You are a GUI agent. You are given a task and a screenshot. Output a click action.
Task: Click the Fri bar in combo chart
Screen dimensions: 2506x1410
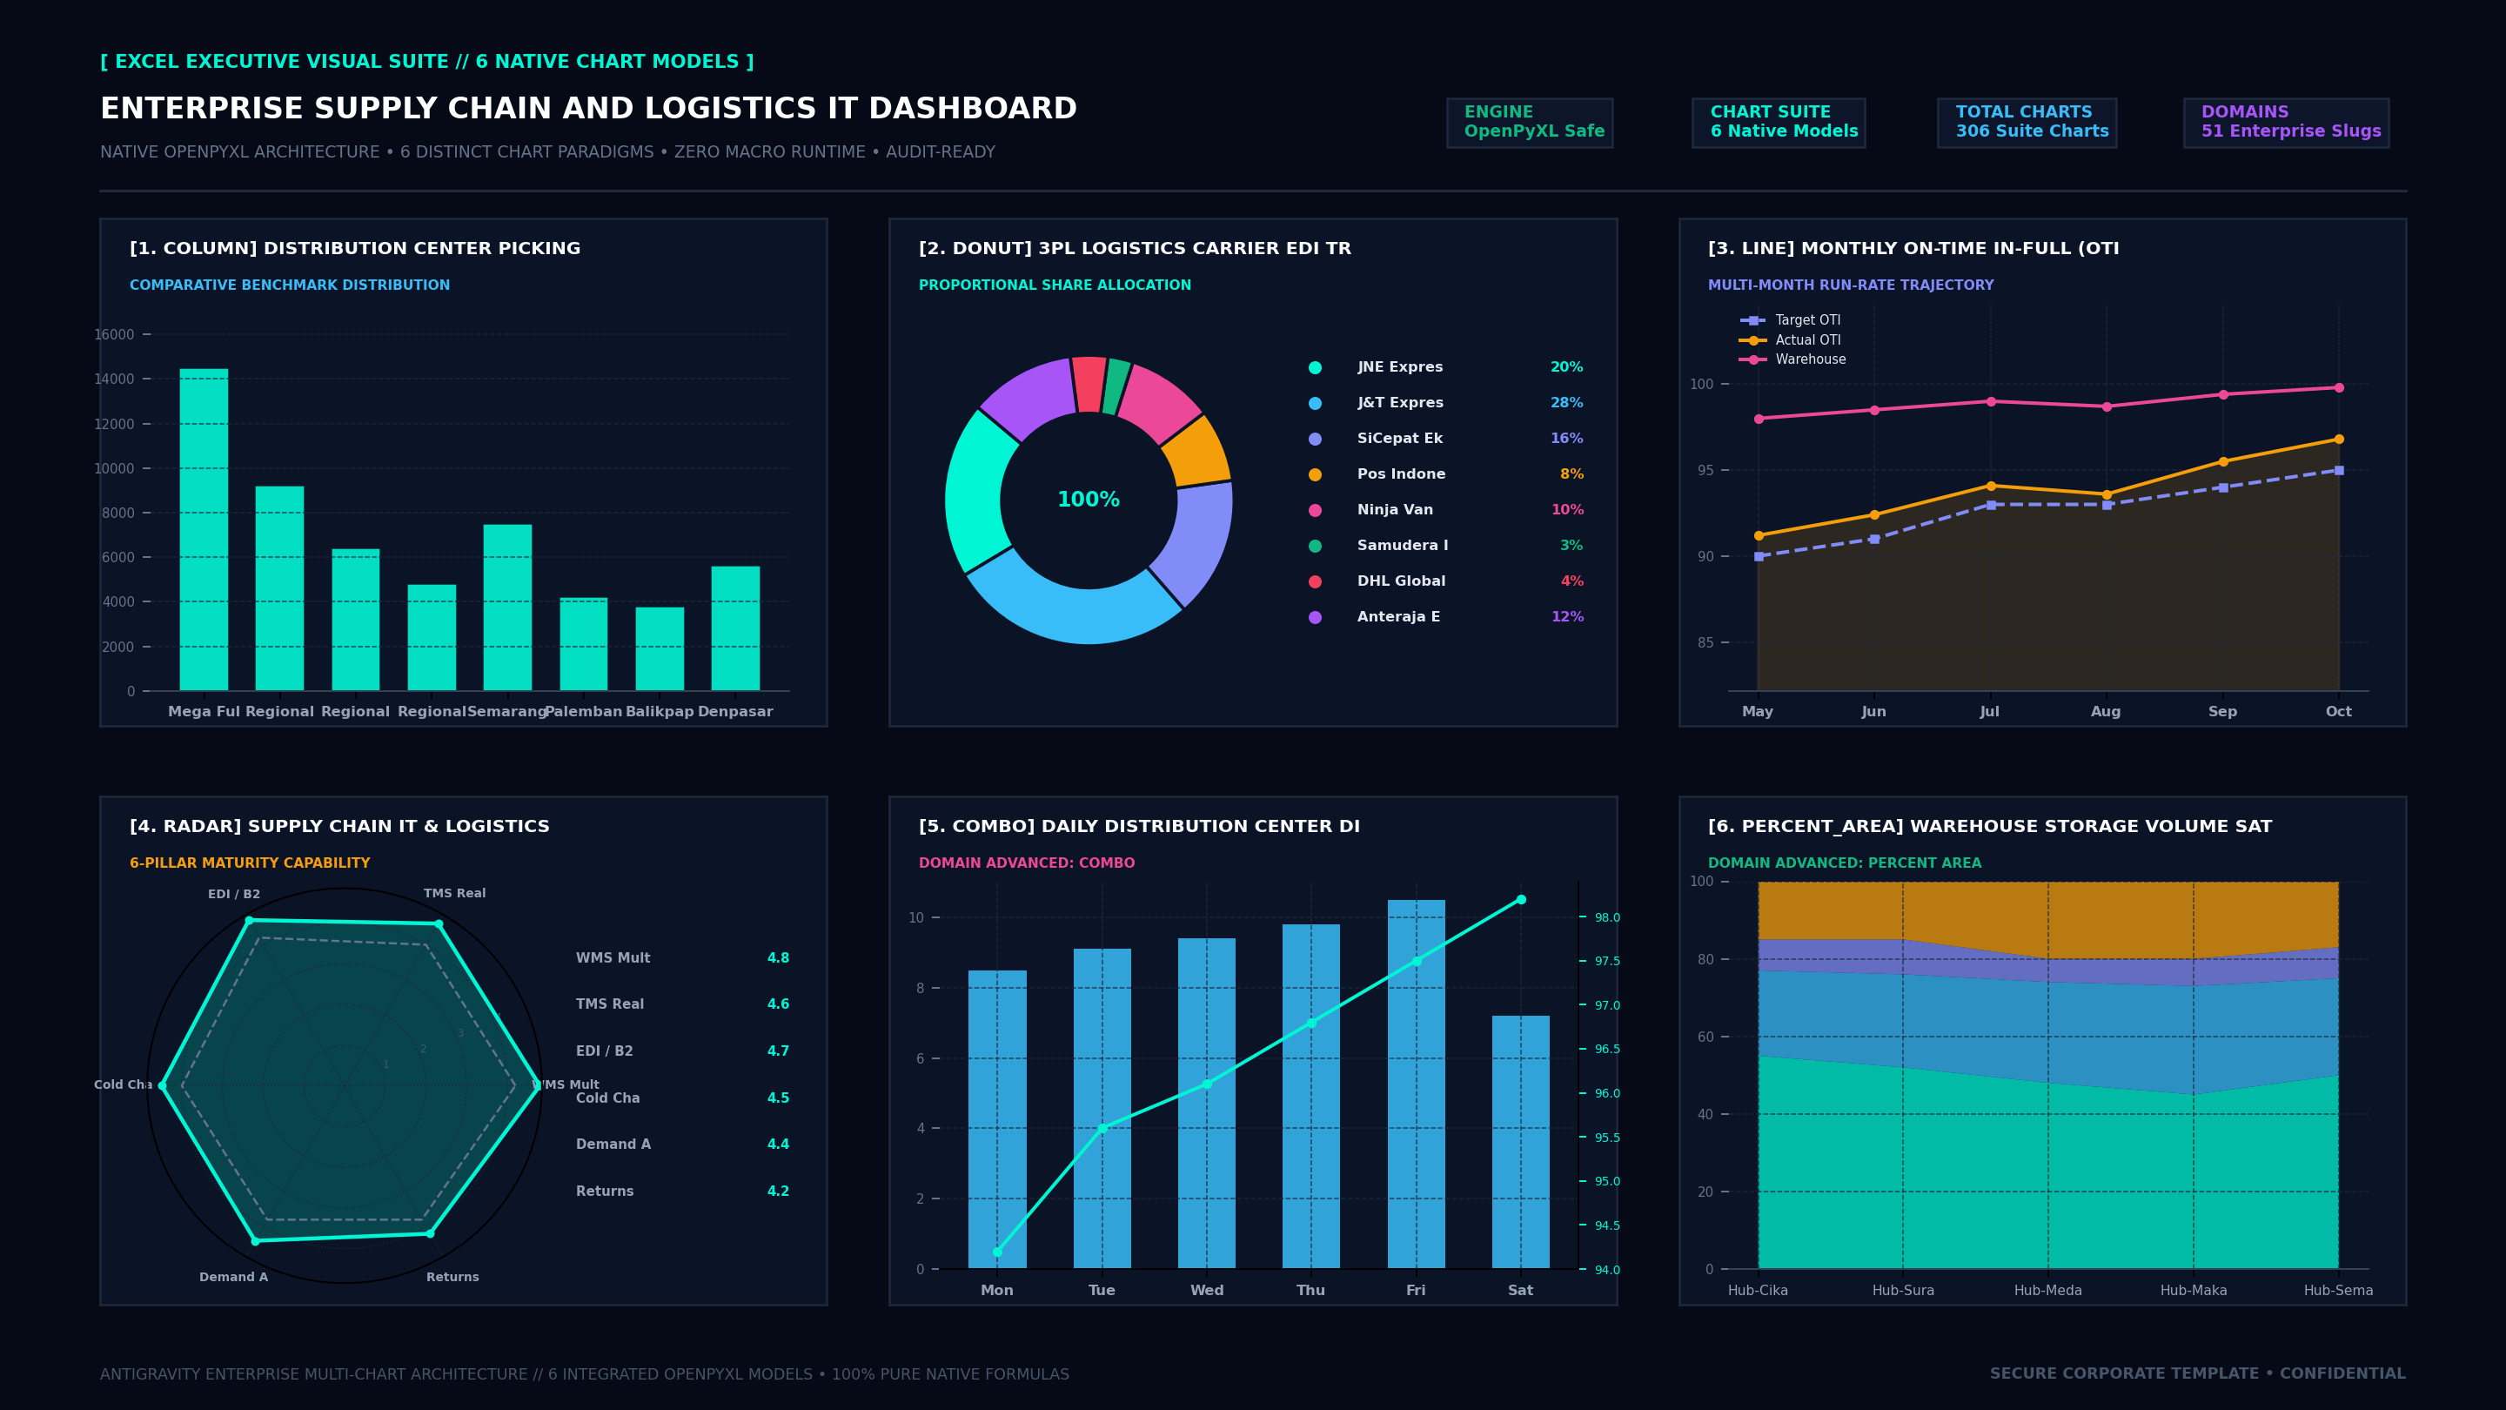click(1416, 1084)
